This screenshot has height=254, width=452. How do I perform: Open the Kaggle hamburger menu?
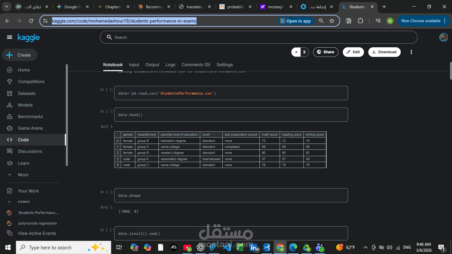tap(10, 37)
